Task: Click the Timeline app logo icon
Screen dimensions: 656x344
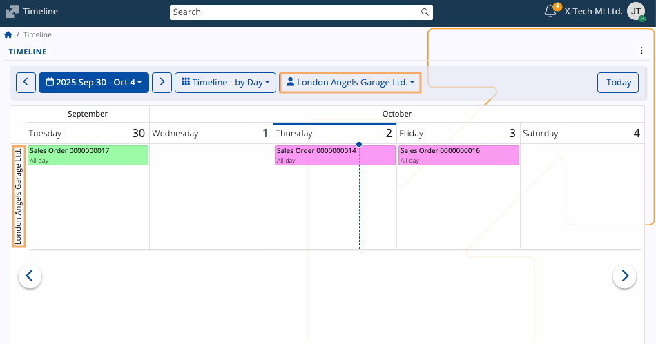Action: pyautogui.click(x=12, y=11)
